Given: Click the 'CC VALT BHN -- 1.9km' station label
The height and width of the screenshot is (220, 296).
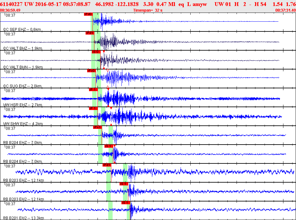Looking at the screenshot, I should 23,67.
